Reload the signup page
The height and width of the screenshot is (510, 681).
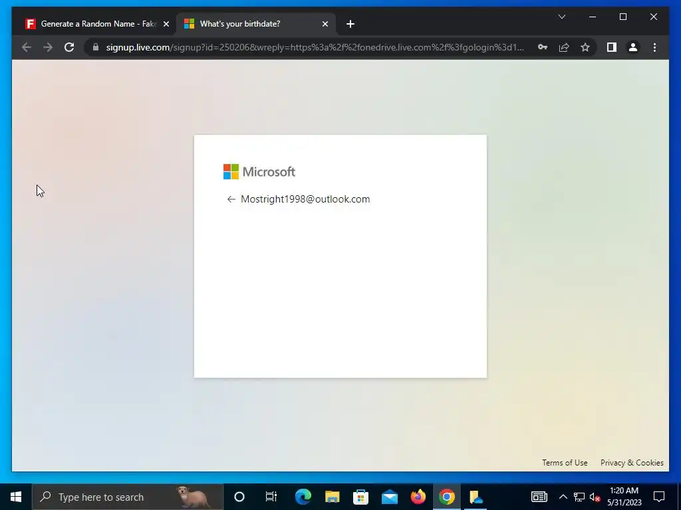pos(69,47)
